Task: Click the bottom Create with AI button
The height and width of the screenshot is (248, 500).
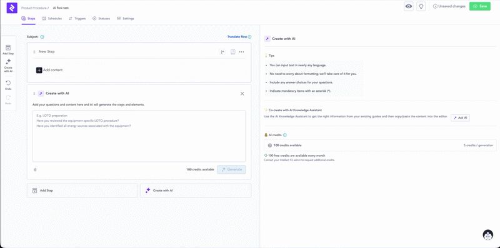Action: point(196,191)
